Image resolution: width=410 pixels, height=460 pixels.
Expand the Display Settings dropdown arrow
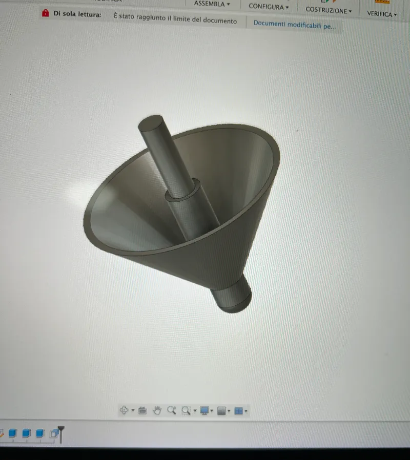pyautogui.click(x=212, y=411)
